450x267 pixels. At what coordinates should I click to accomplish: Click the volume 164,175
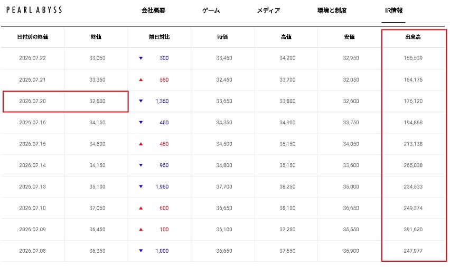pos(413,80)
